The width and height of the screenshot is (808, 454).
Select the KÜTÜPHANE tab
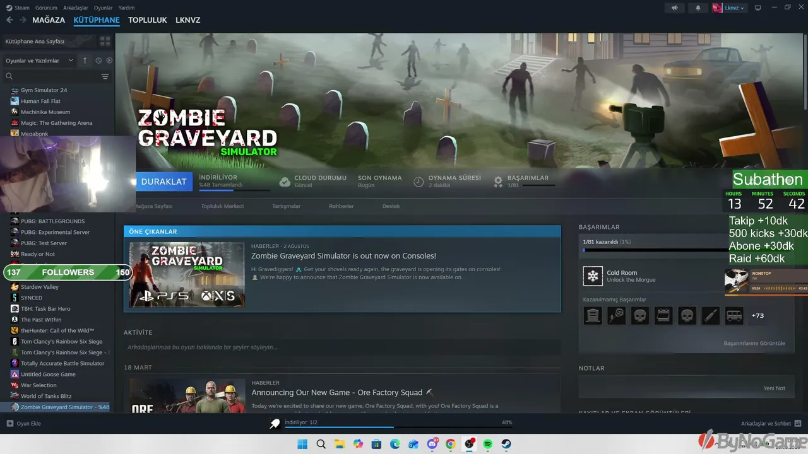[97, 20]
